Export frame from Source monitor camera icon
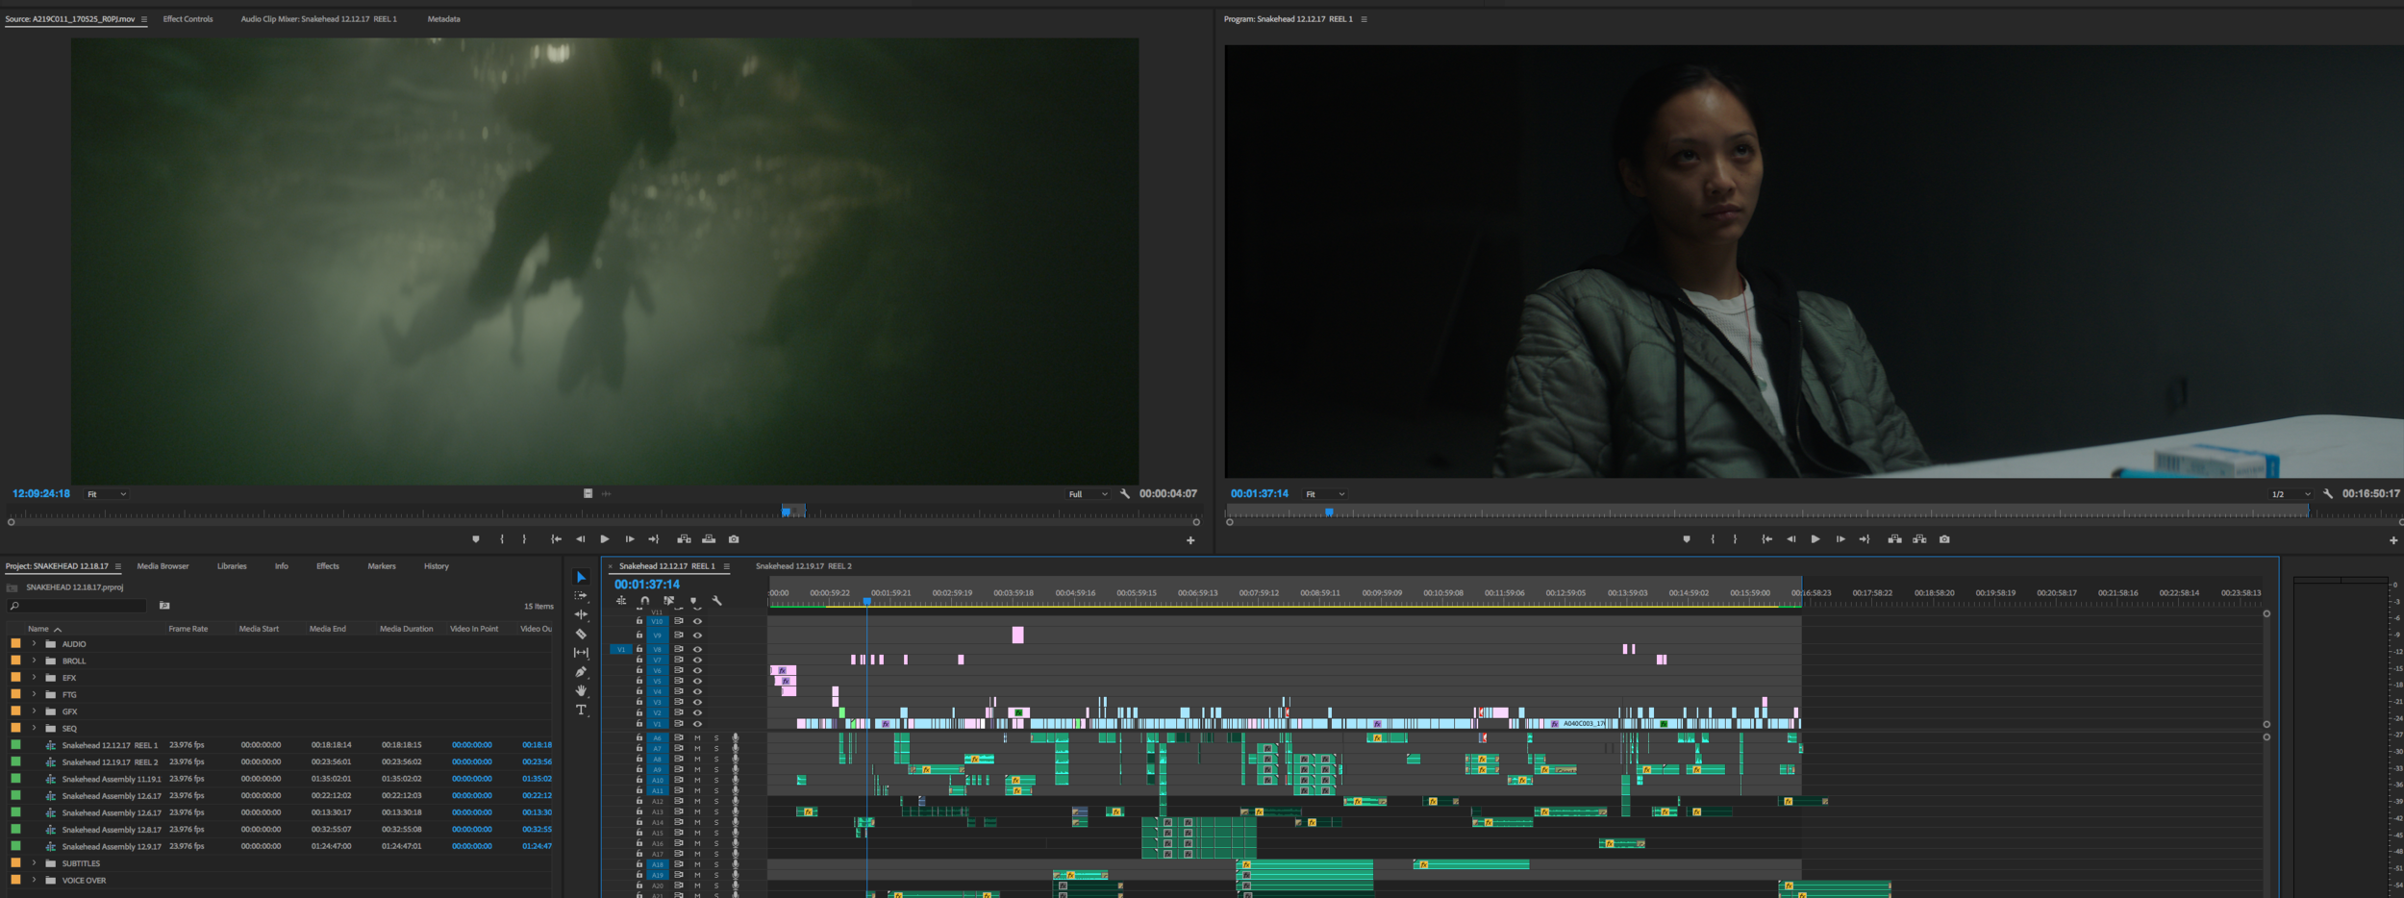Screen dimensions: 2404x898 pyautogui.click(x=734, y=539)
